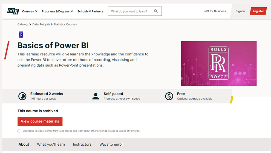Image resolution: width=271 pixels, height=153 pixels.
Task: Go to the Catalog breadcrumb link
Action: point(22,24)
